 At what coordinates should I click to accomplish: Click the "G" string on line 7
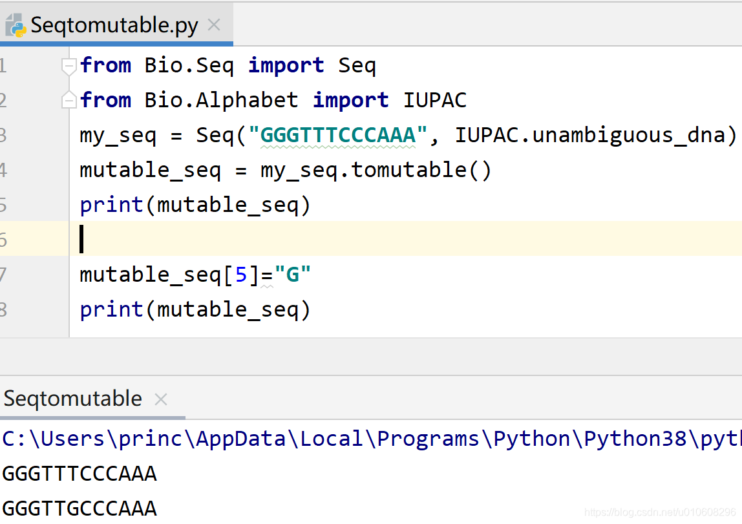click(x=292, y=275)
